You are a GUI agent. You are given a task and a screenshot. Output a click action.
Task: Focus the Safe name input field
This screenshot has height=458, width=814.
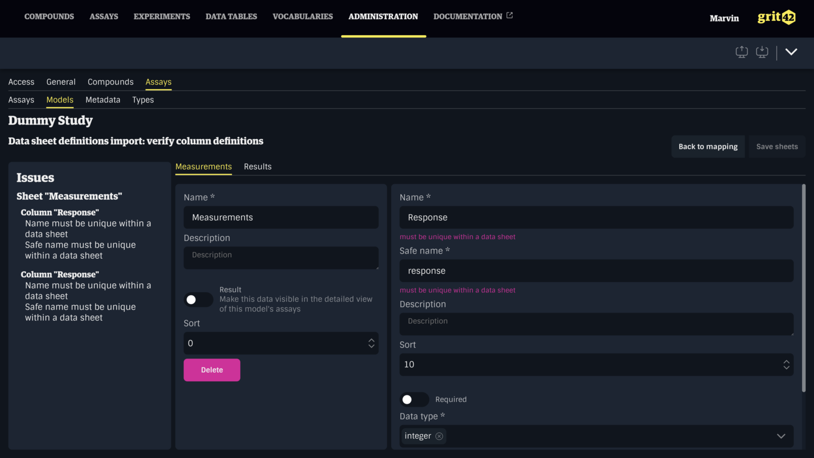click(596, 271)
